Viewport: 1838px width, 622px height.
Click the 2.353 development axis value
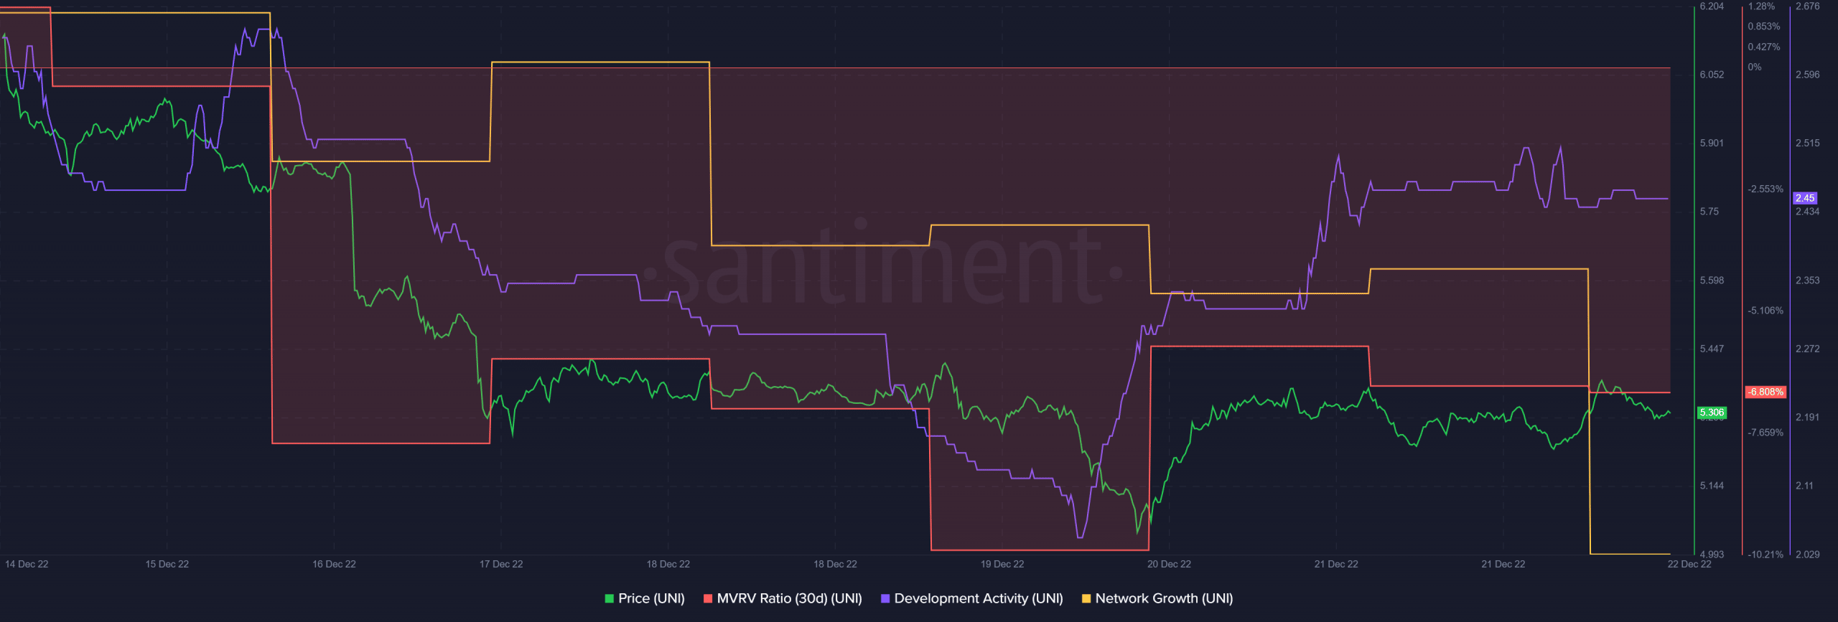pos(1808,281)
